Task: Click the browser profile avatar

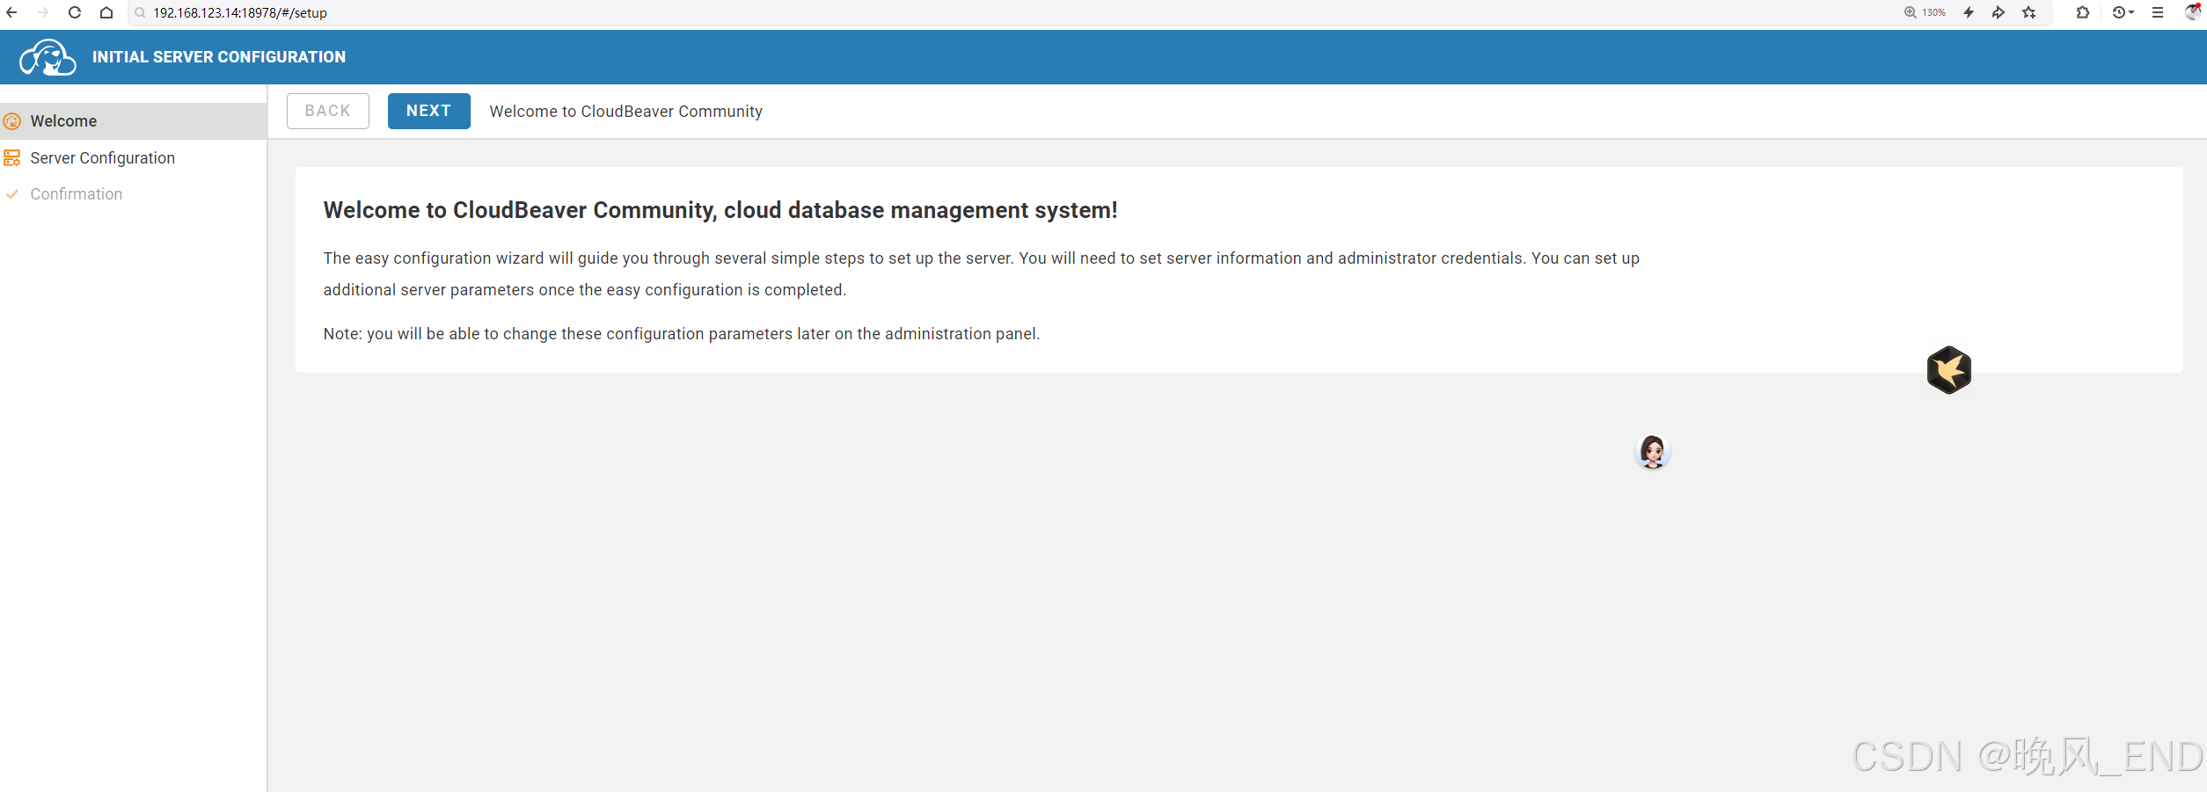Action: pyautogui.click(x=2194, y=11)
